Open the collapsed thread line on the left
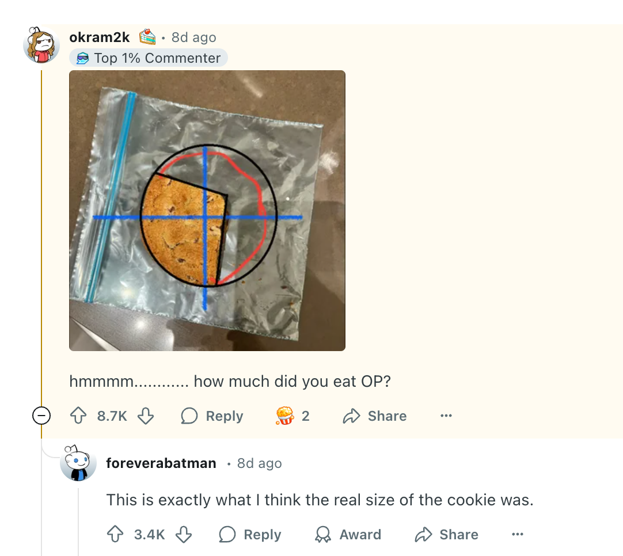This screenshot has width=623, height=556. point(41,230)
